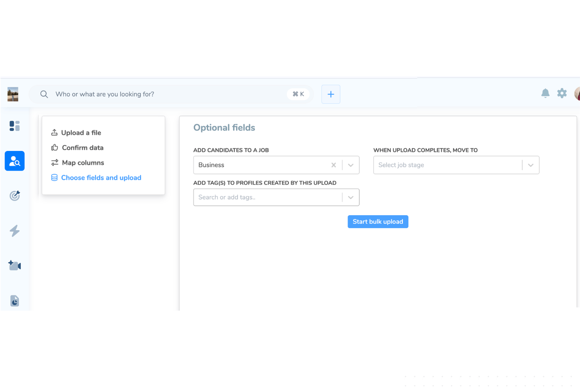The image size is (580, 387).
Task: Click the thumbs-up Confirm data icon
Action: 54,147
